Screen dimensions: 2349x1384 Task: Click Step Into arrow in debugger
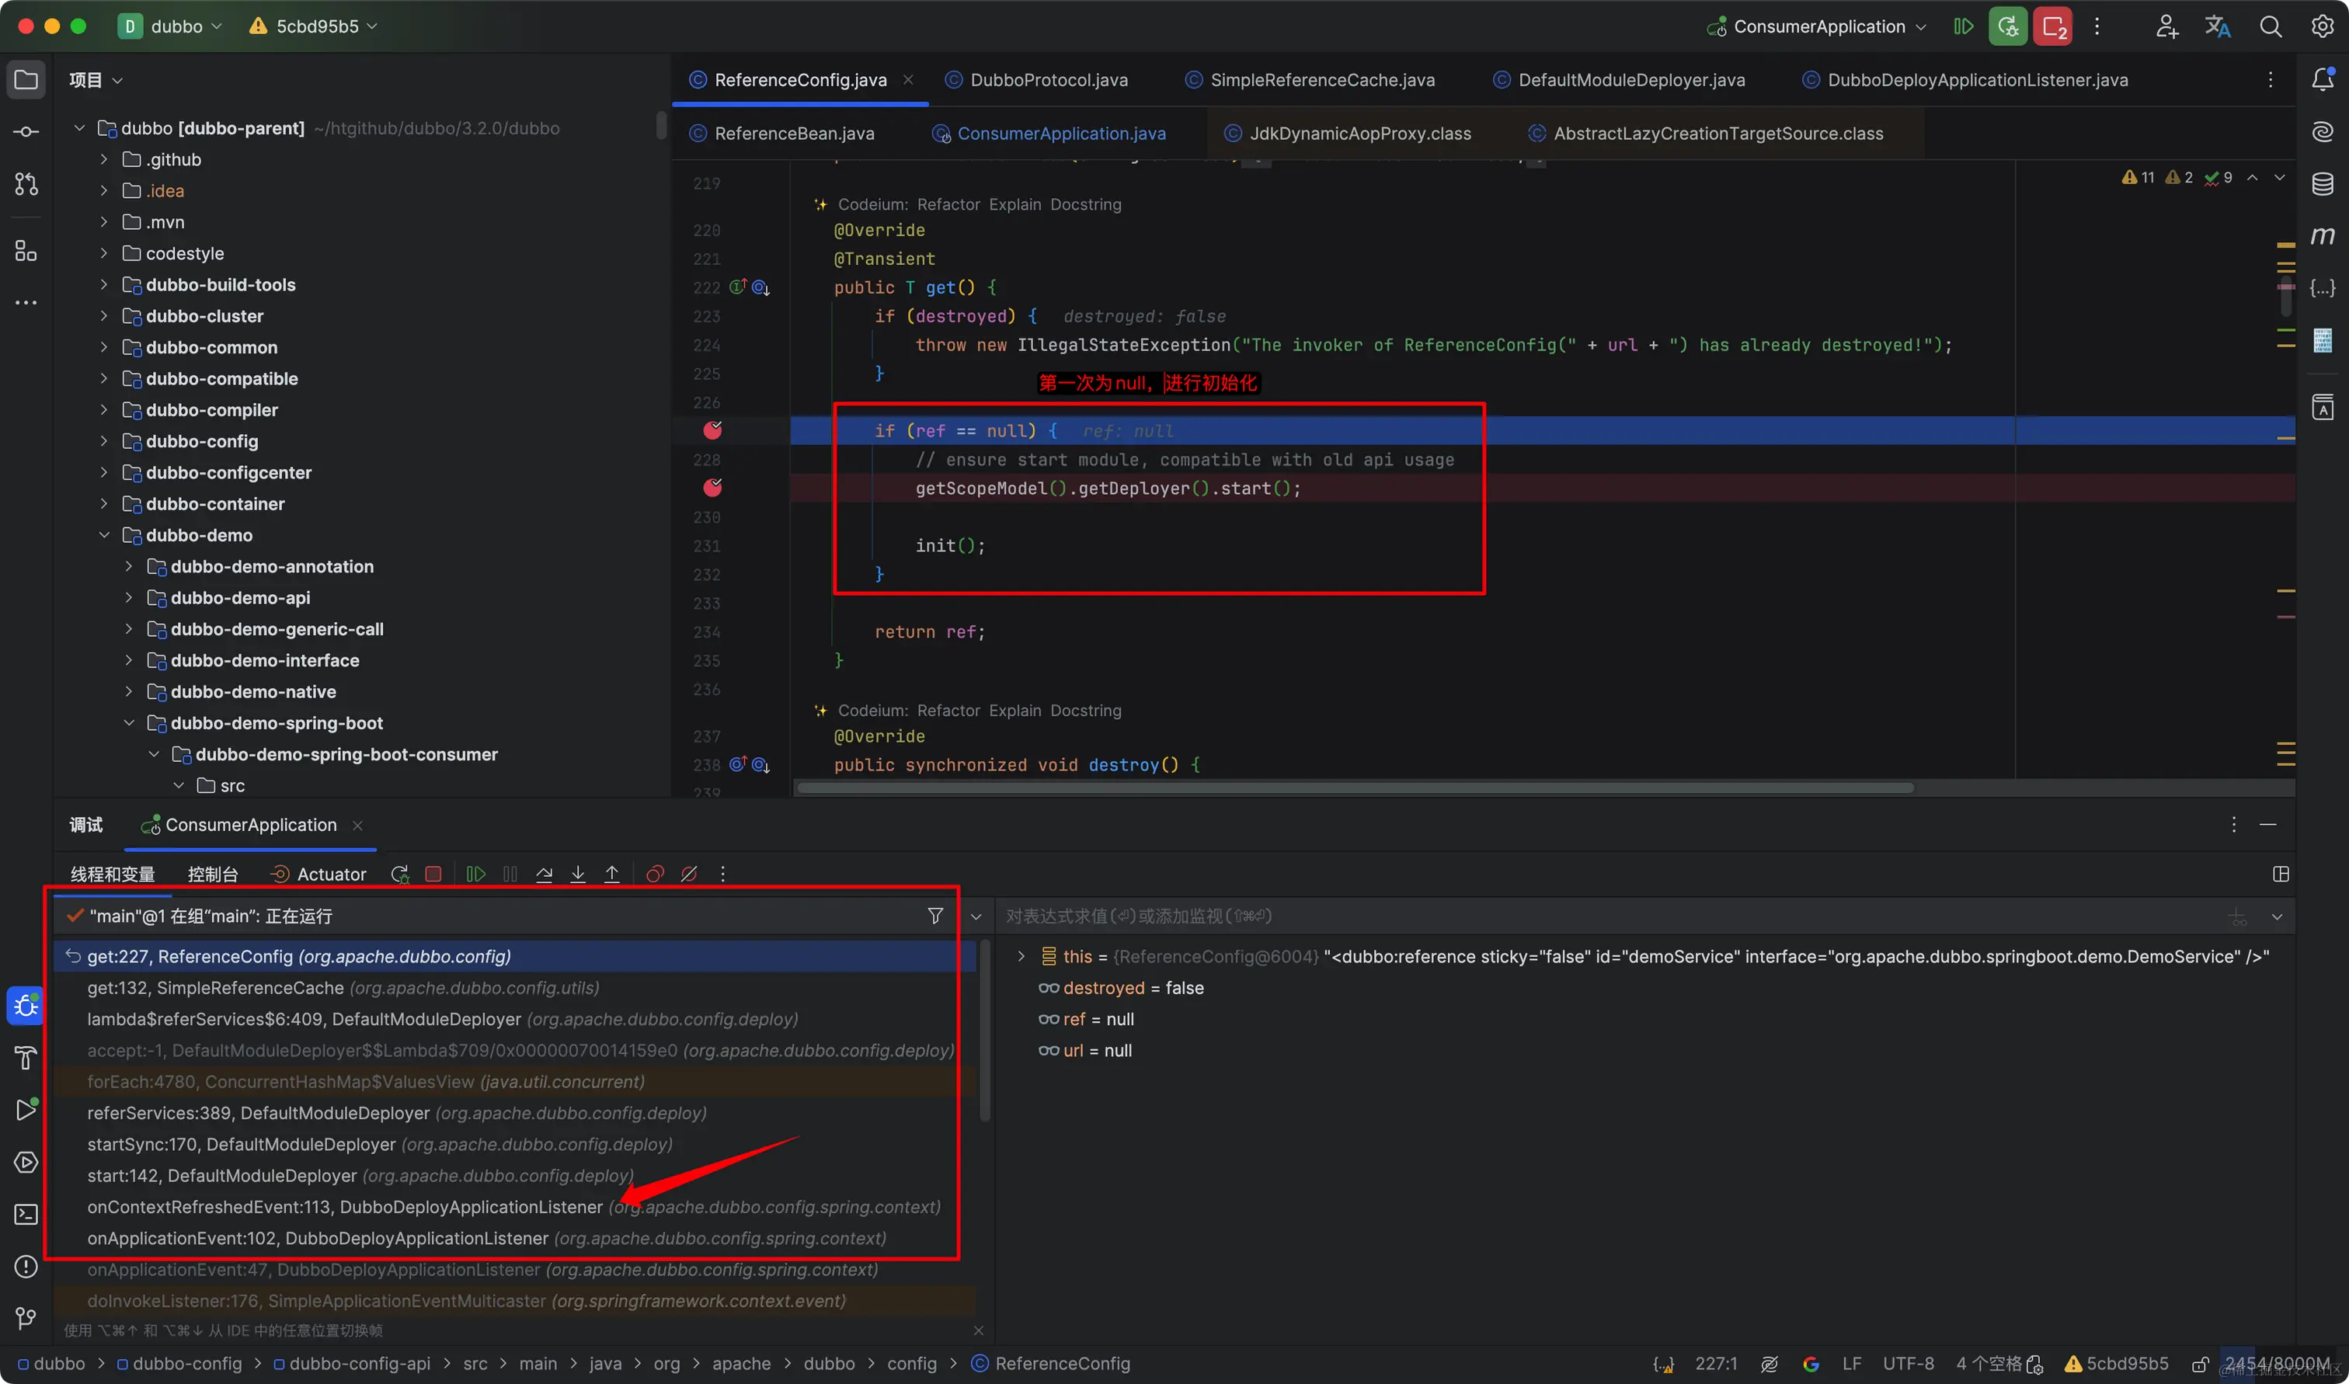point(578,874)
